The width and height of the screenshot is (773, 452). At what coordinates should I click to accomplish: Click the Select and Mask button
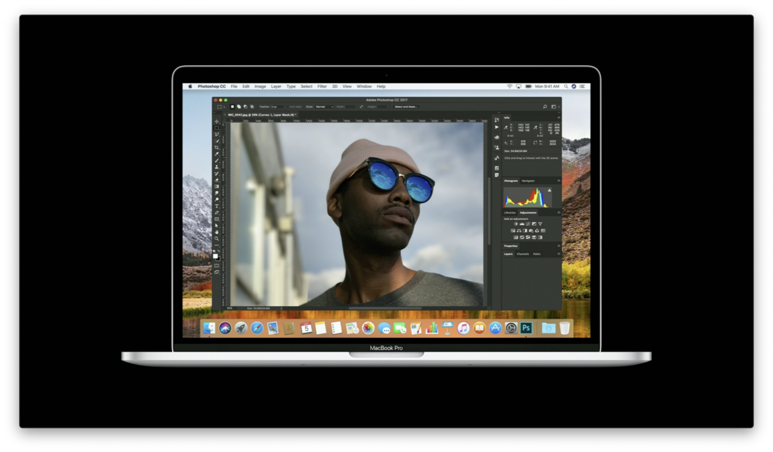coord(406,107)
